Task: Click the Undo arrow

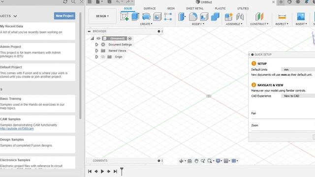Action: pos(118,2)
